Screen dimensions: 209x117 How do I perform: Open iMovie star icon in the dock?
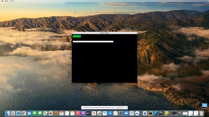(x=145, y=113)
